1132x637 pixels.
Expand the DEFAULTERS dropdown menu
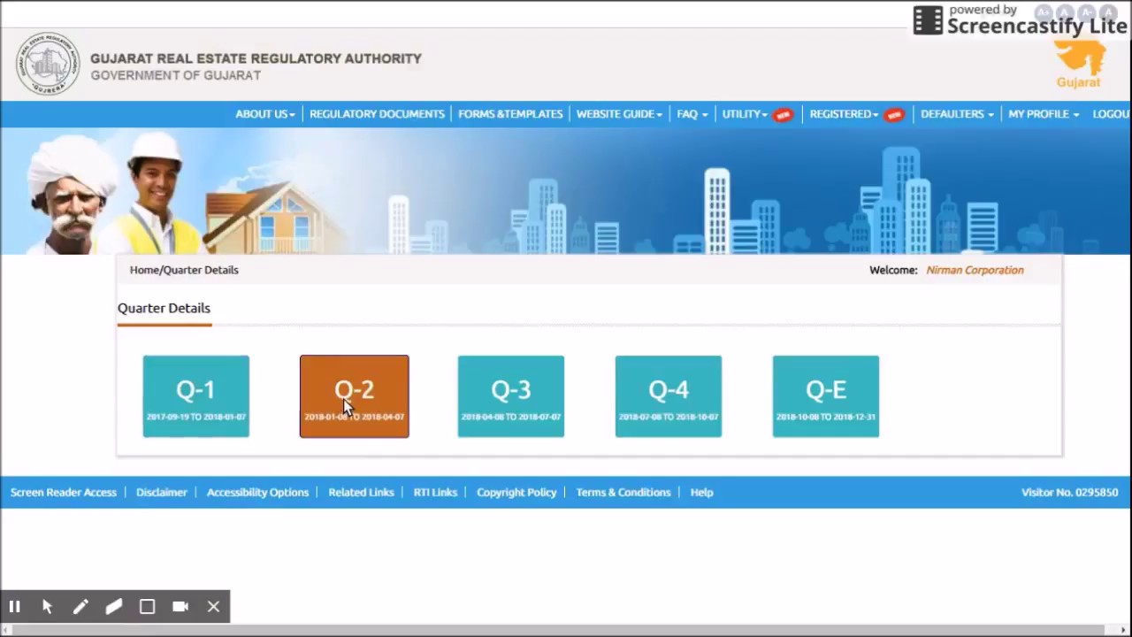click(x=957, y=114)
